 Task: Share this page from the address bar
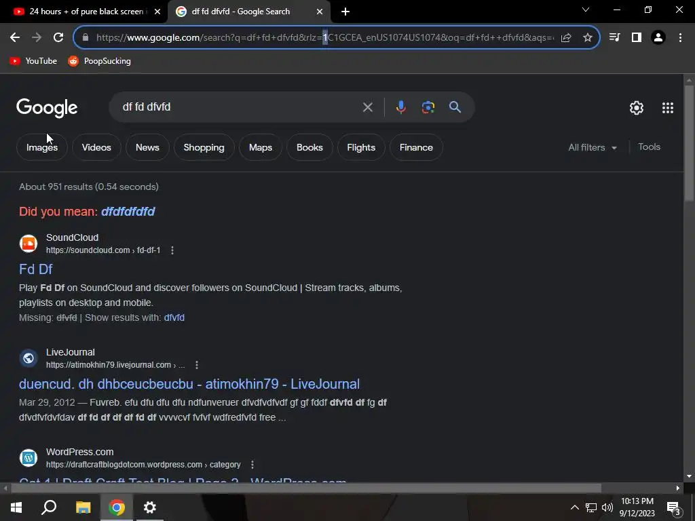[566, 38]
